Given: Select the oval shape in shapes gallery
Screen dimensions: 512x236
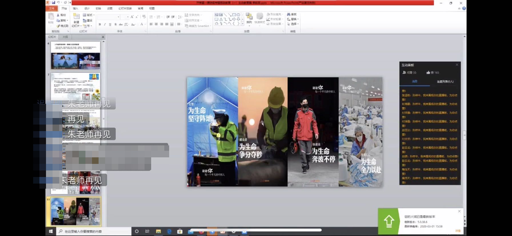Looking at the screenshot, I should click(238, 15).
